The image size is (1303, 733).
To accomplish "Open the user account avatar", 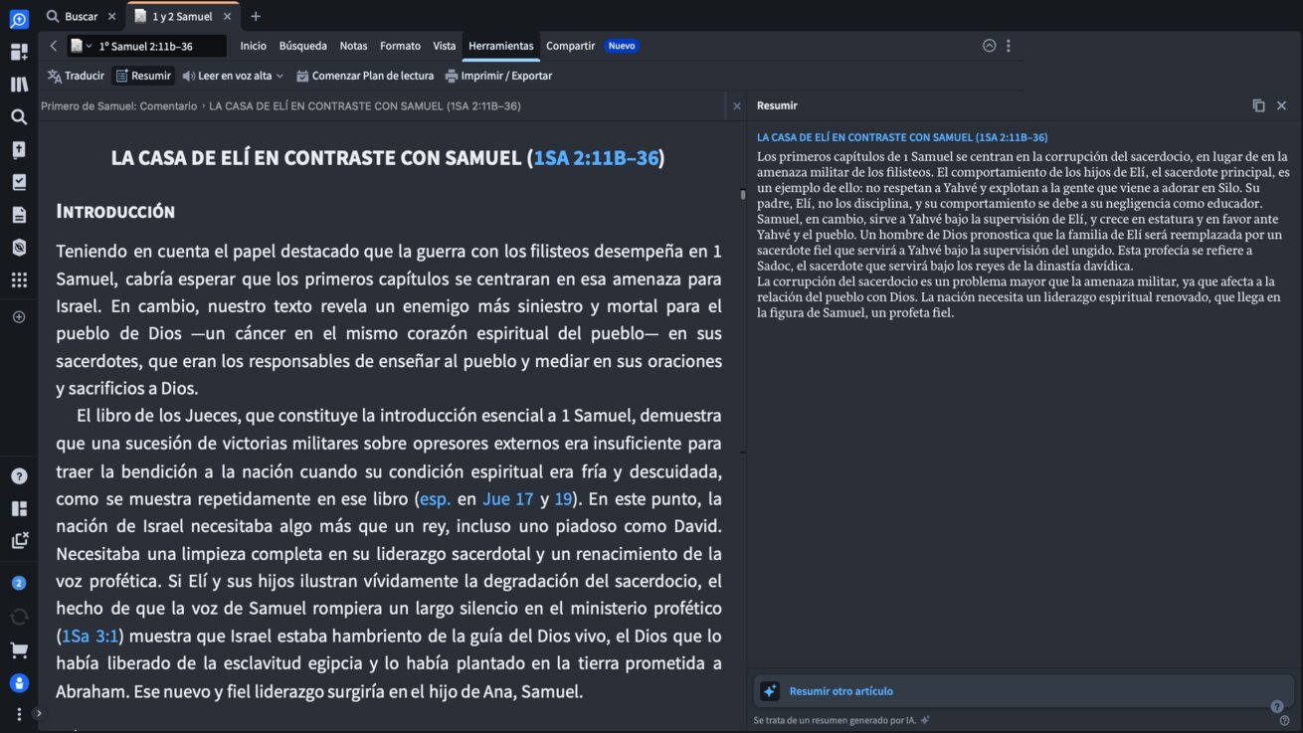I will (x=19, y=683).
